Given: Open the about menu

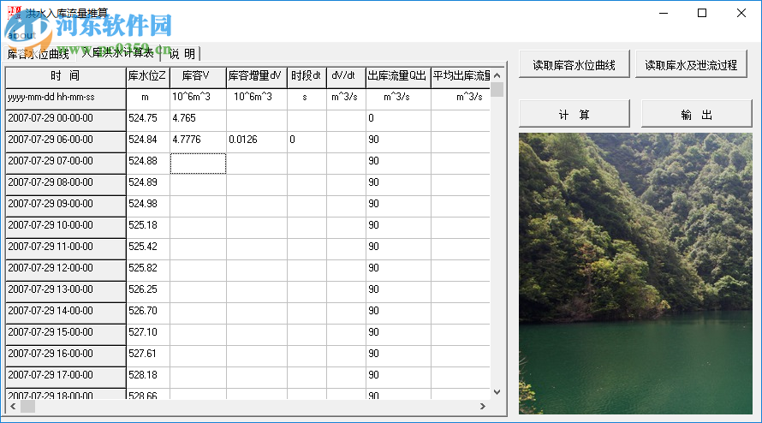Looking at the screenshot, I should click(22, 35).
